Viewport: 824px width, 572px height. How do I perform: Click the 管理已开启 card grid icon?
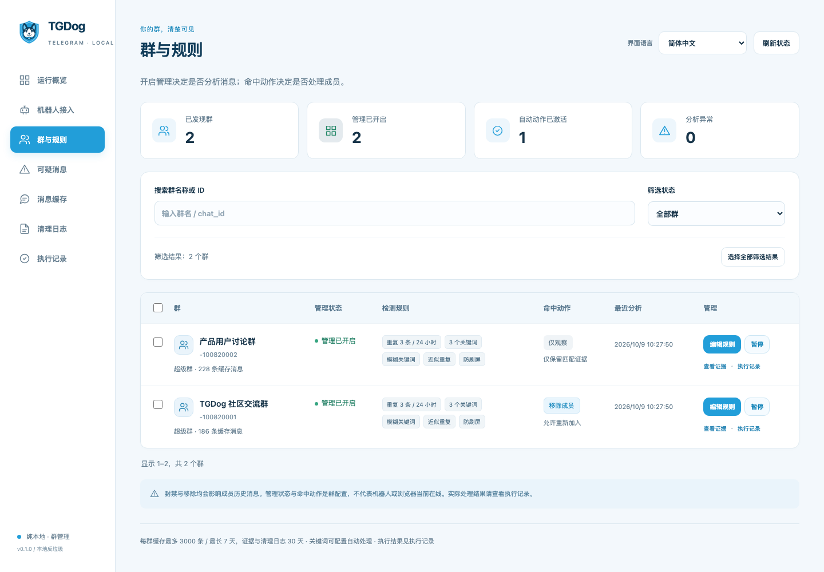click(x=331, y=130)
